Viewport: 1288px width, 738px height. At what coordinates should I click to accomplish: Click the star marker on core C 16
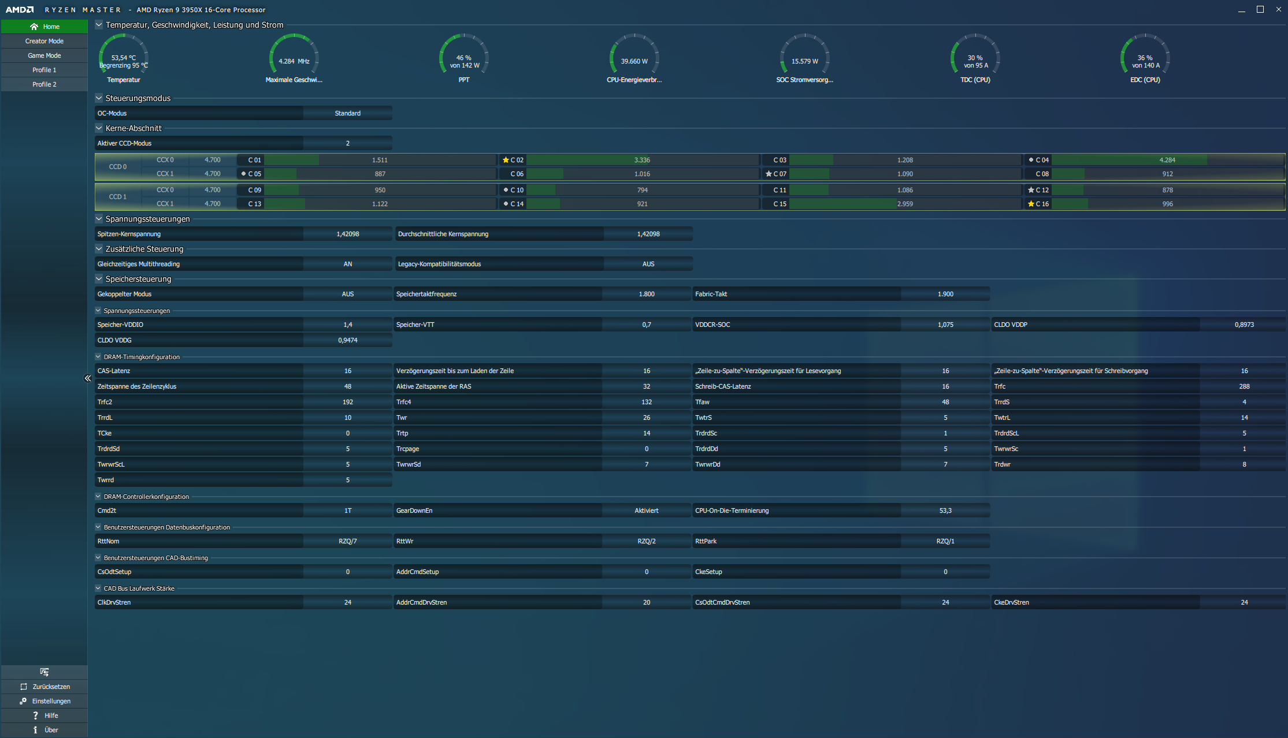[x=1031, y=204]
